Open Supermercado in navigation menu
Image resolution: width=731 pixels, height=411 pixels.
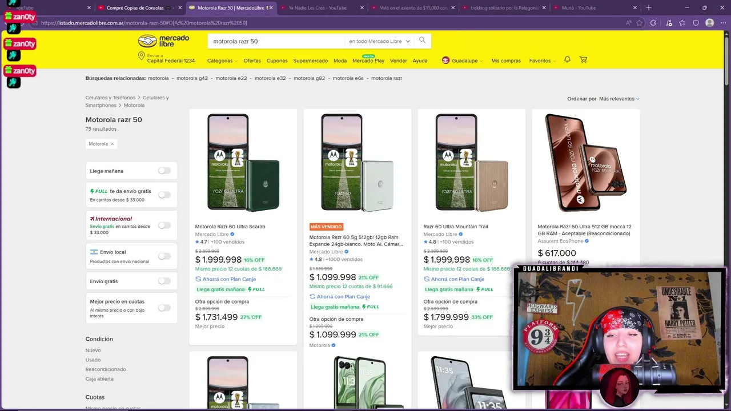click(311, 61)
